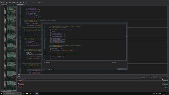Open the Edit menu
This screenshot has width=169, height=95.
click(4, 3)
